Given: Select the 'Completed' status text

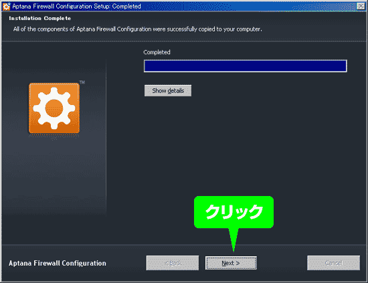Looking at the screenshot, I should (x=157, y=52).
